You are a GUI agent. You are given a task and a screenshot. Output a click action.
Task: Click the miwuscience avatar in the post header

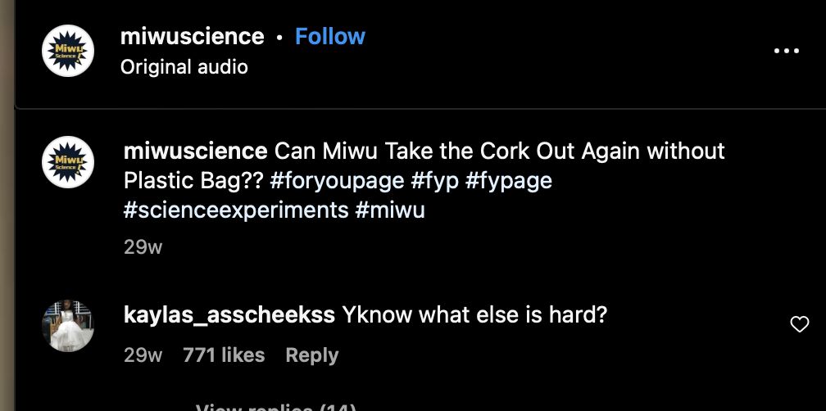68,51
